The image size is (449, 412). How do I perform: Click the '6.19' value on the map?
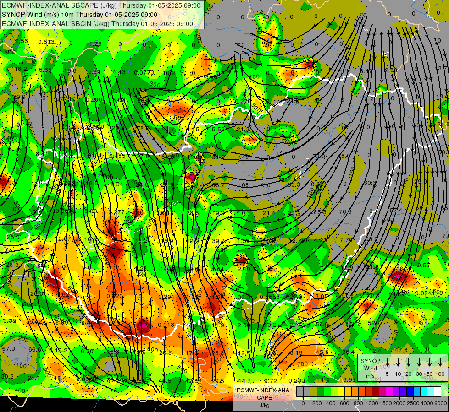coord(296,352)
